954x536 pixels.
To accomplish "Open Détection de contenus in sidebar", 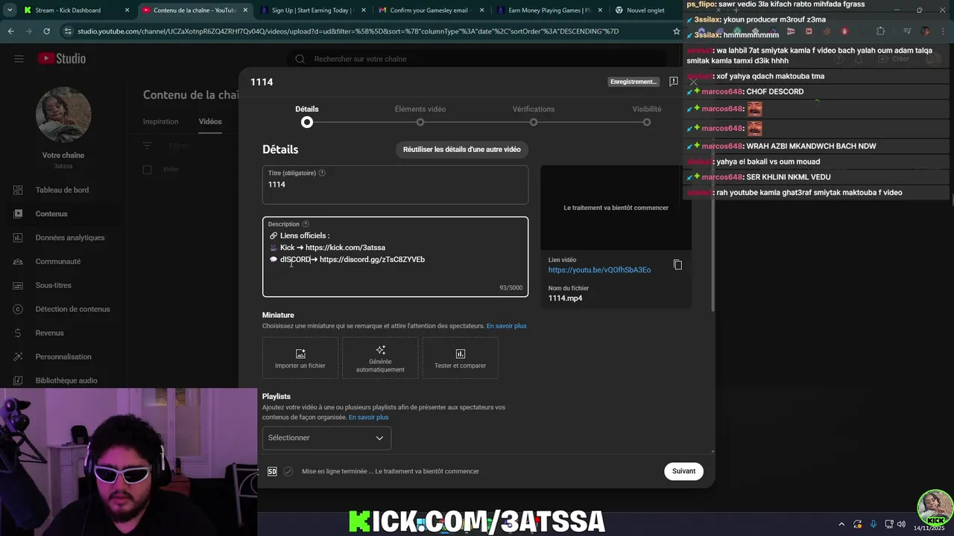I will (72, 309).
